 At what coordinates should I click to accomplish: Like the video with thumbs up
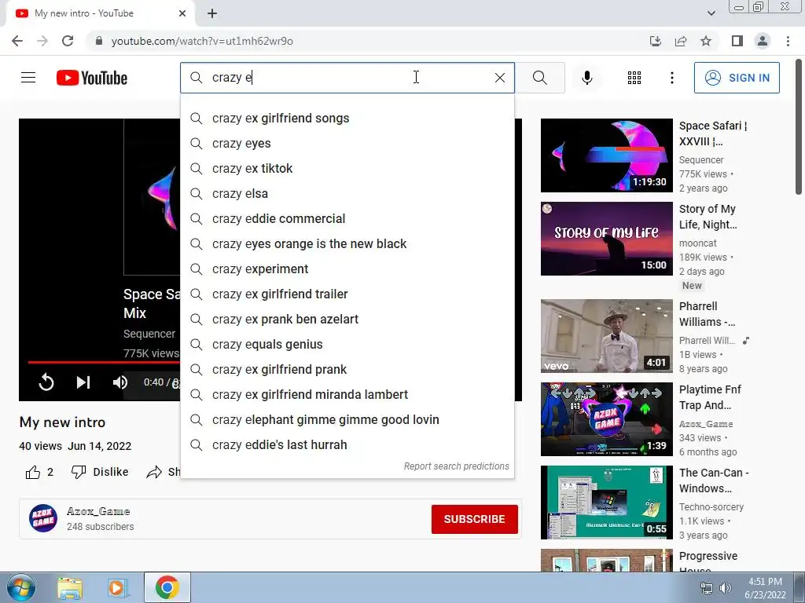33,472
